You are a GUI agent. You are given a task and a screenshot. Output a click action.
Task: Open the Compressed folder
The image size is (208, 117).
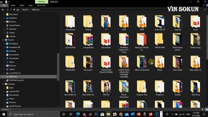click(x=88, y=41)
